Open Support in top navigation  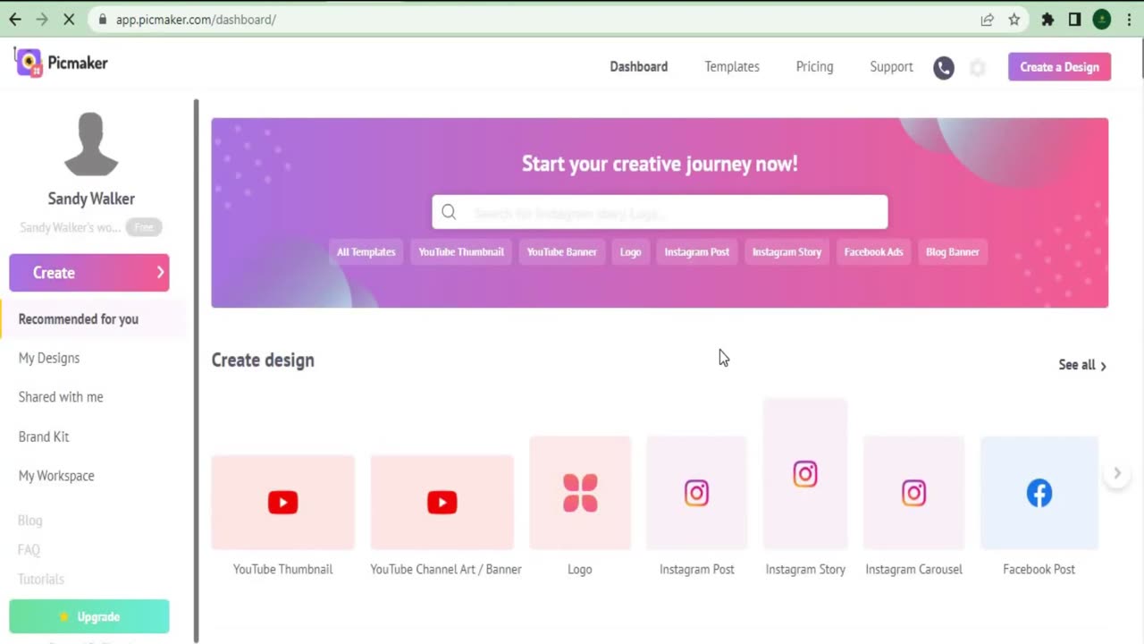coord(891,67)
